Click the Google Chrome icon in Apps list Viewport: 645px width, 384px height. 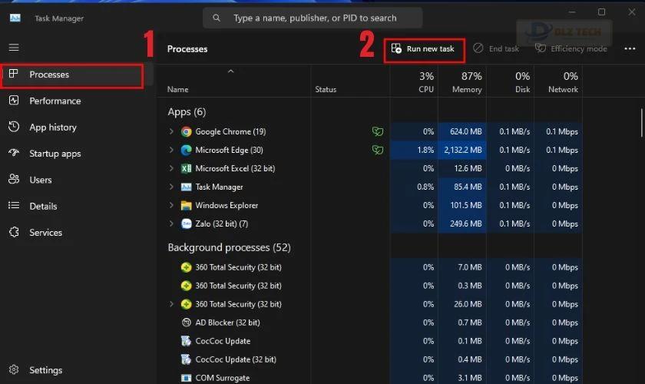point(187,131)
